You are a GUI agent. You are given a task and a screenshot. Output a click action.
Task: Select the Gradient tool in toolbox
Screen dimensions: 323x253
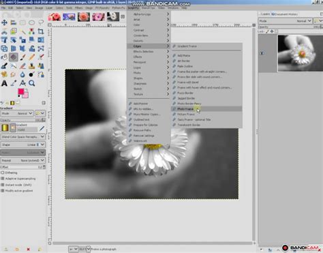pos(14,57)
